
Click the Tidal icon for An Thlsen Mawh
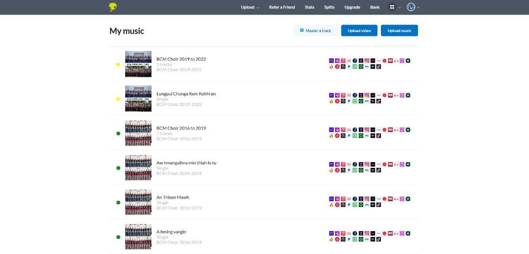pos(373,205)
